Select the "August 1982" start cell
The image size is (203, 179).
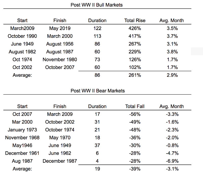22,52
